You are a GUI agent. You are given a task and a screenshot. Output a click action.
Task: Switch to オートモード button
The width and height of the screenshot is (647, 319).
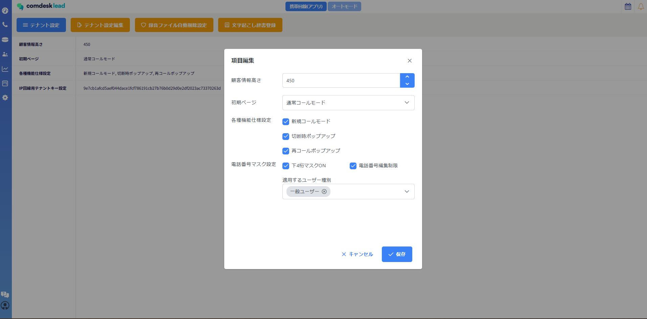(x=344, y=6)
